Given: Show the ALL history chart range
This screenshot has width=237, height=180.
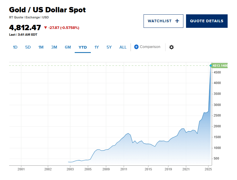Looking at the screenshot, I should click(x=123, y=47).
